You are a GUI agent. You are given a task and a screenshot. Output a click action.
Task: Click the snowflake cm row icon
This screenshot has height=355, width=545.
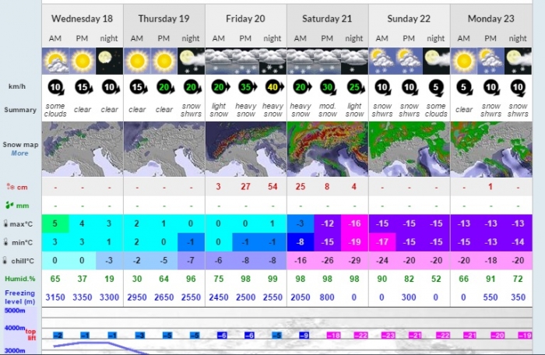click(11, 187)
